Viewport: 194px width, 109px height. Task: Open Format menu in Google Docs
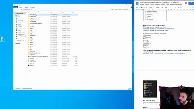click(163, 4)
